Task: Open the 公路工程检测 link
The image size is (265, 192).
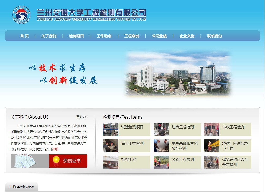Action: (x=183, y=159)
